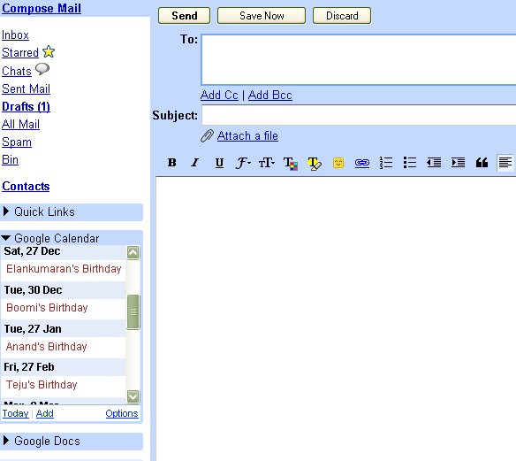Viewport: 516px width, 461px height.
Task: Open the Spam folder
Action: (x=17, y=142)
